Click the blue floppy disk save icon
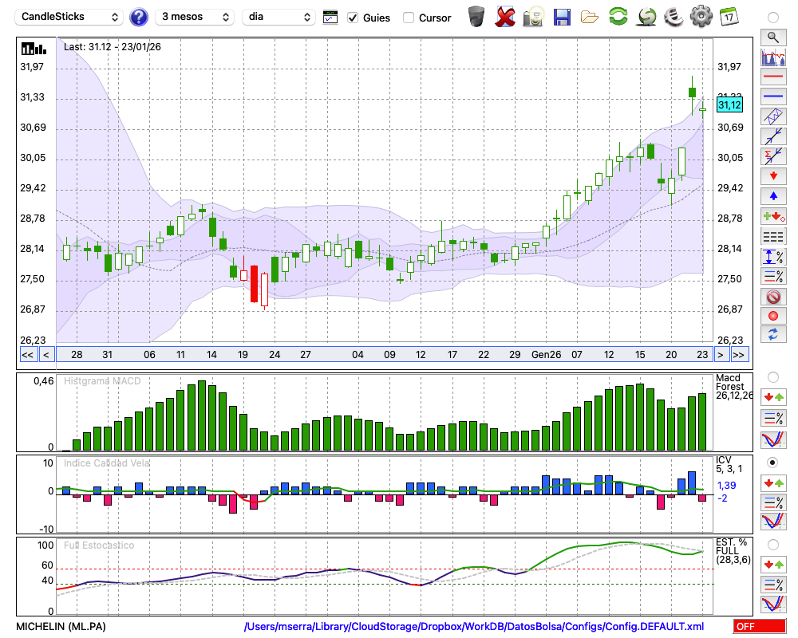The width and height of the screenshot is (798, 638). pyautogui.click(x=562, y=17)
